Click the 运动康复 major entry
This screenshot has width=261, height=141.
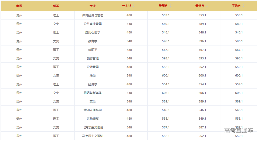point(93,119)
